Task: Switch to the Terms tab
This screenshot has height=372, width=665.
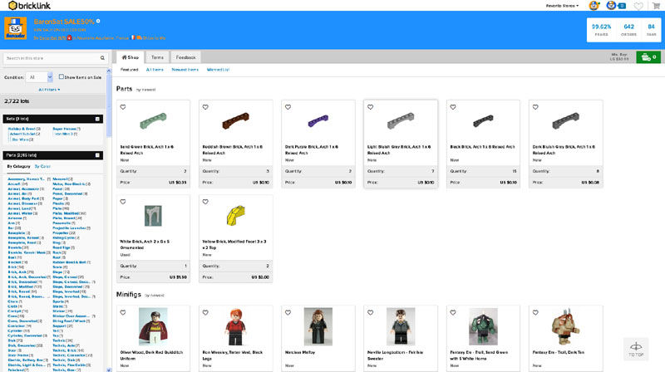Action: [157, 57]
